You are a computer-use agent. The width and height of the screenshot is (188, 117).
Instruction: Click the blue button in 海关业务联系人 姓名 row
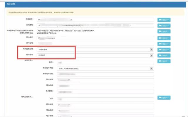[164, 98]
